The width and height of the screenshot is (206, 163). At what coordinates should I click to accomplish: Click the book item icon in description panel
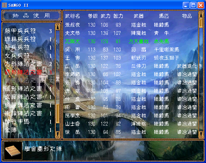13,151
